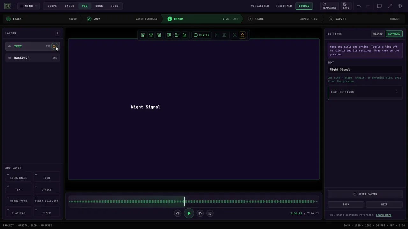Hide the Backdrop layer with its eye icon
Screen dimensions: 408x229
pos(10,58)
